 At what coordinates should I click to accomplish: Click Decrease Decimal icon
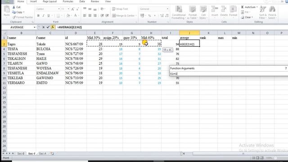coord(167,16)
